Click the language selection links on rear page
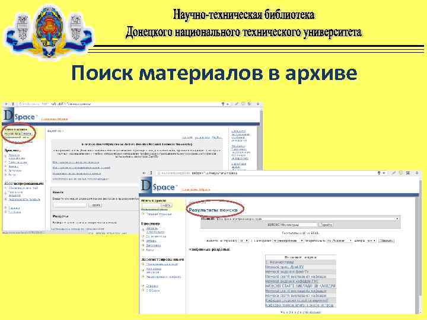This screenshot has width=427, height=320. [202, 137]
